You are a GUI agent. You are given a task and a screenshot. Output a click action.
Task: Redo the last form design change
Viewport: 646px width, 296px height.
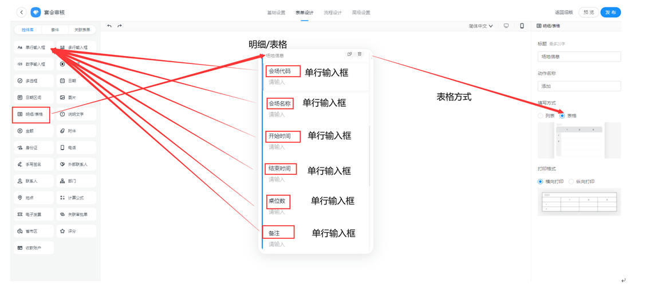coord(120,26)
